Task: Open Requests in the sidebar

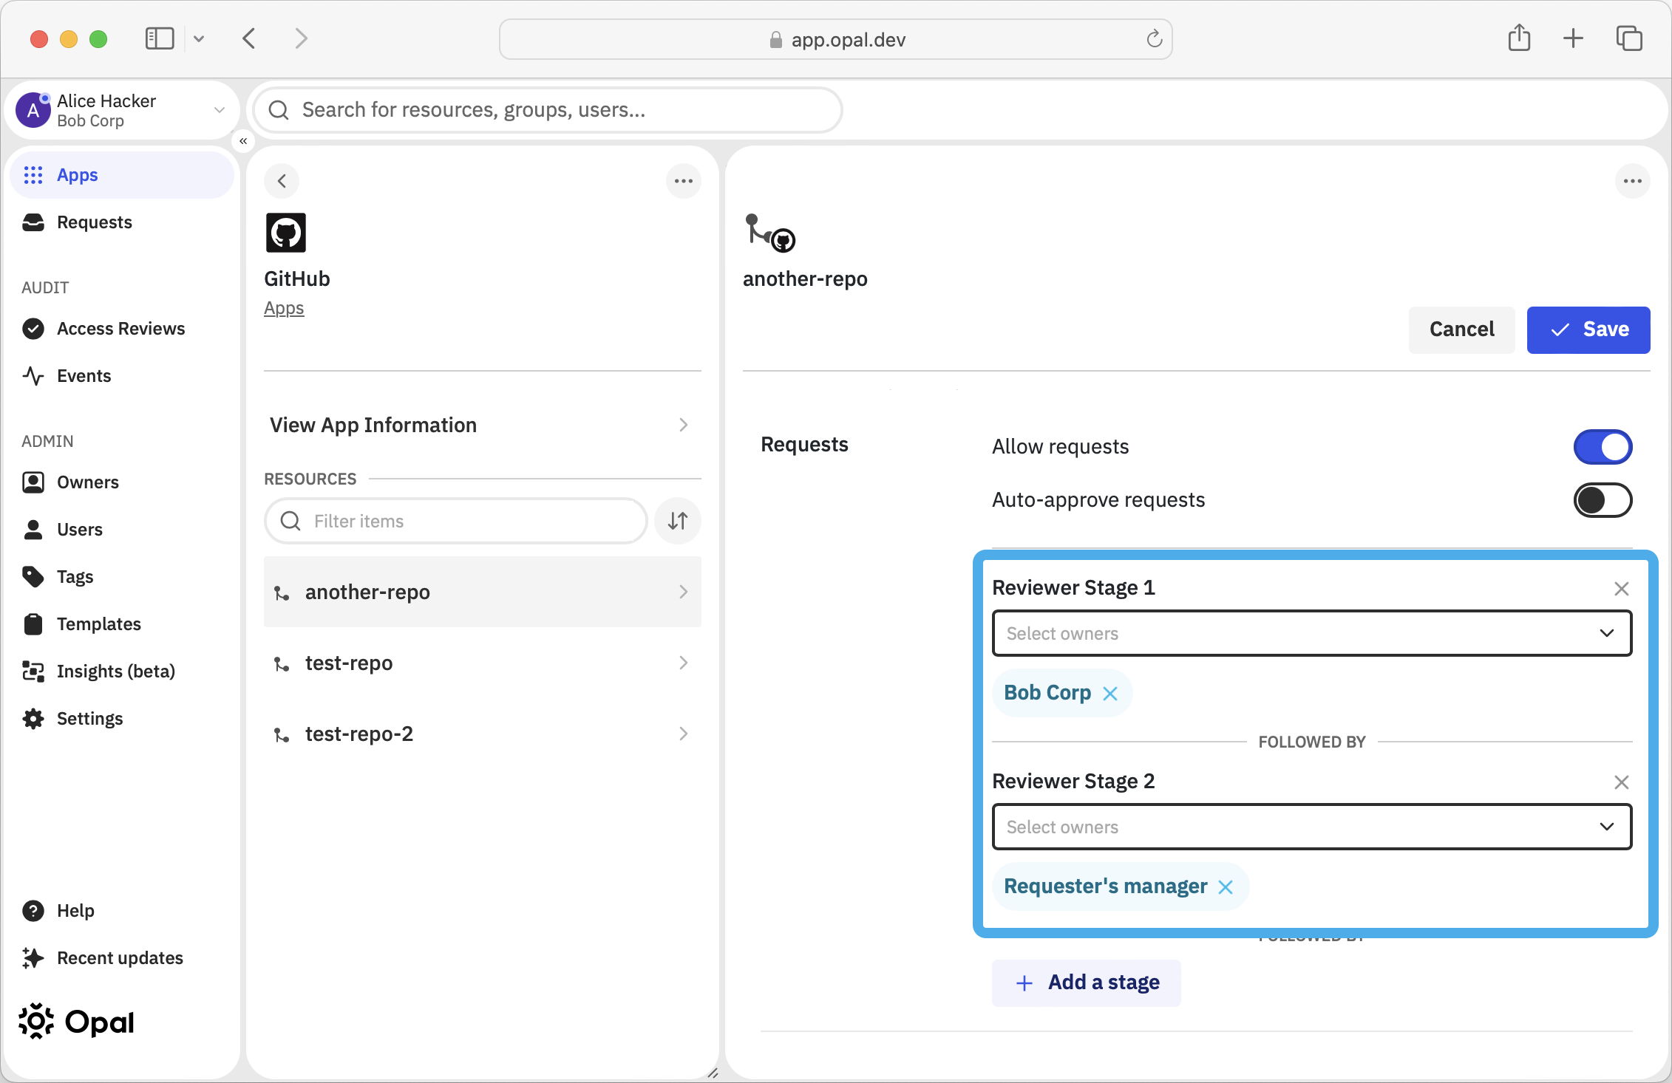Action: [x=94, y=222]
